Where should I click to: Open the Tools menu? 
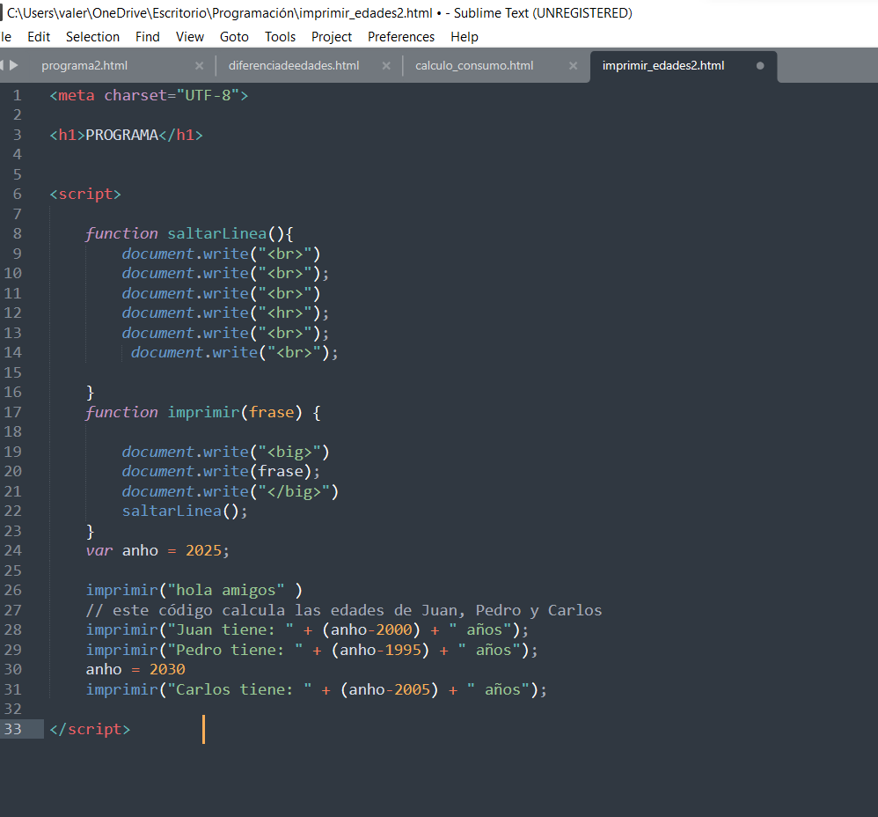coord(280,37)
